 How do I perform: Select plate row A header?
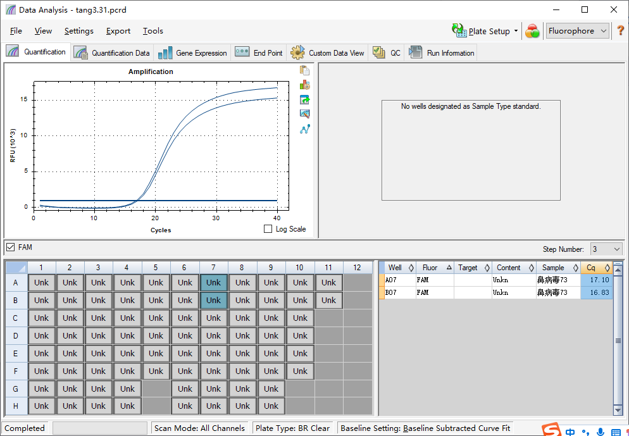tap(16, 283)
